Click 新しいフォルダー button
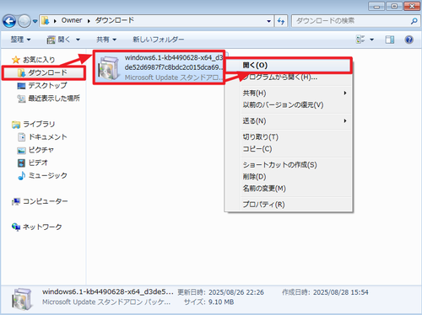Viewport: 422px width, 315px height. [x=159, y=40]
